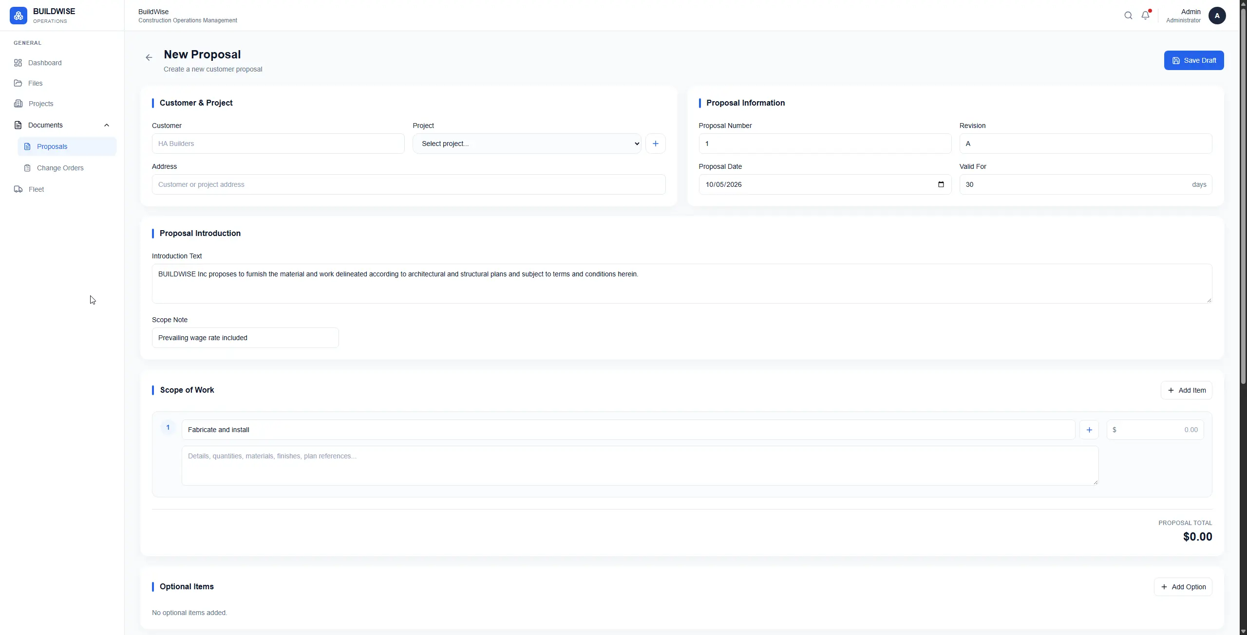Click the Fleet truck icon
Viewport: 1247px width, 635px height.
click(x=18, y=189)
